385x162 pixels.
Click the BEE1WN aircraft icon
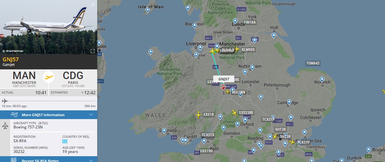pos(227,92)
